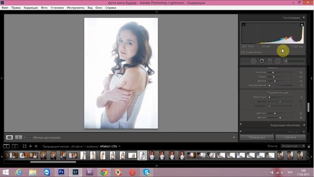Open the Инструменты menu
Viewport: 314px width, 177px height.
point(76,8)
